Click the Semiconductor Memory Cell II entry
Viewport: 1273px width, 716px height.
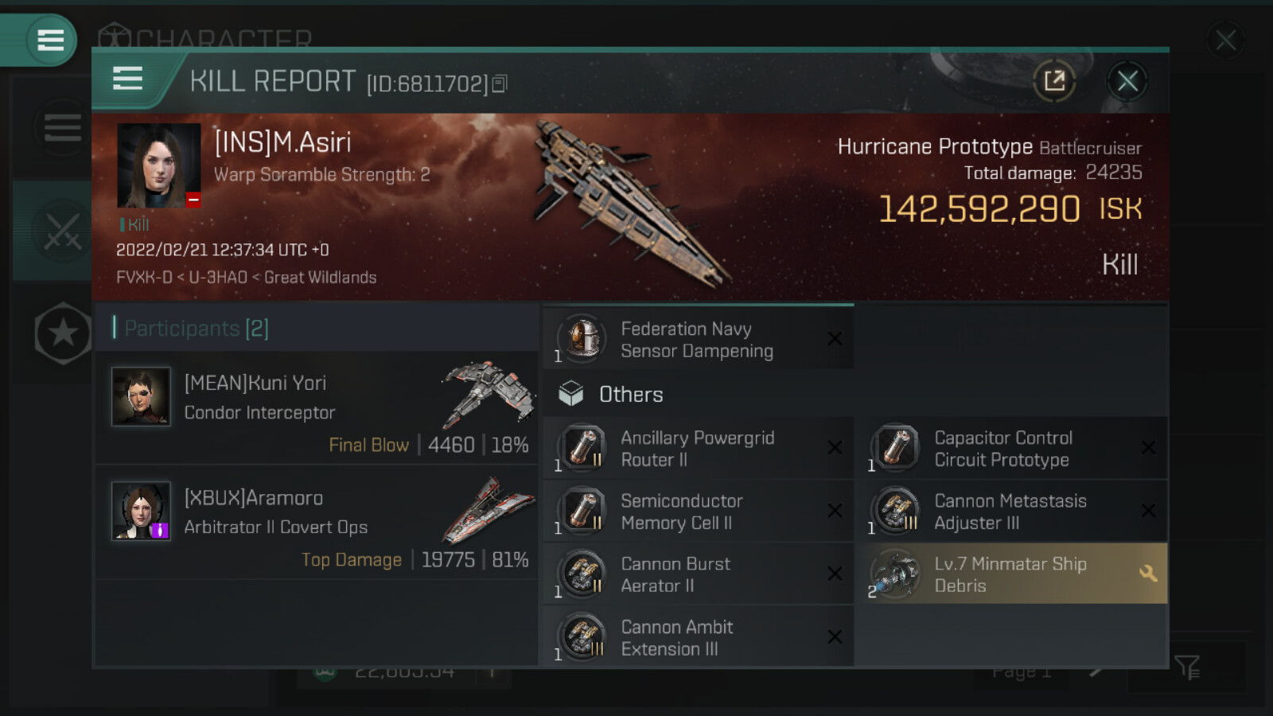click(x=681, y=512)
